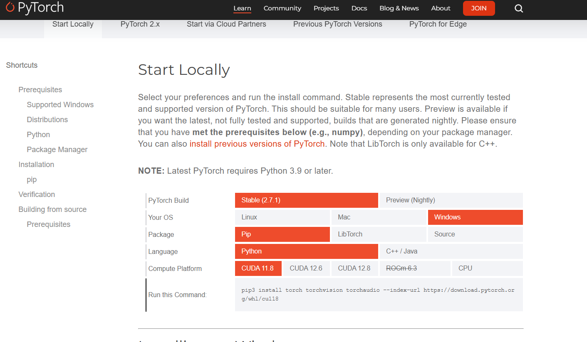Click the Compute Platform row label
587x342 pixels.
[x=175, y=268]
